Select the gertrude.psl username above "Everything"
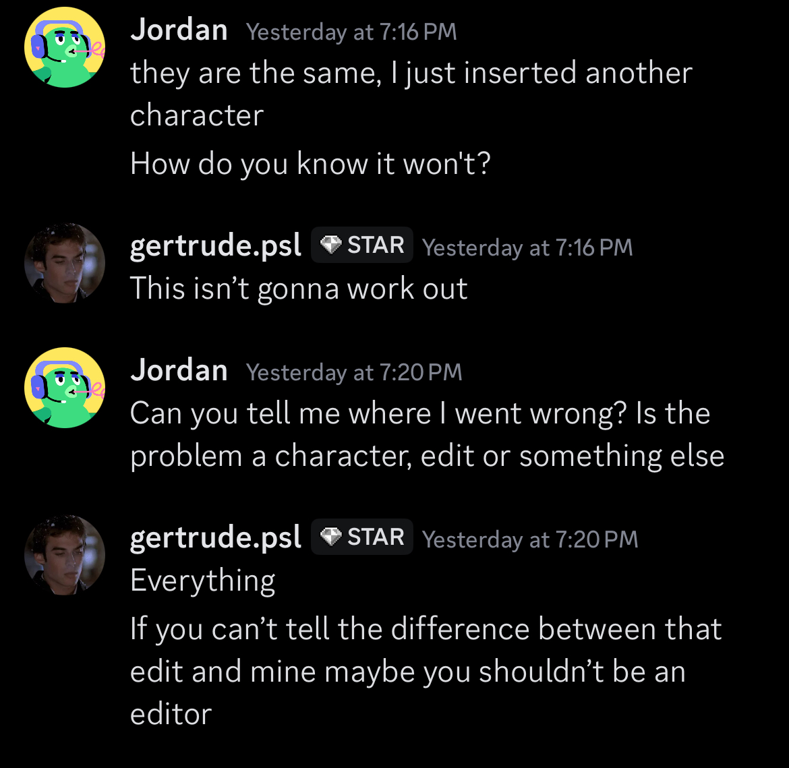This screenshot has height=768, width=789. [216, 538]
